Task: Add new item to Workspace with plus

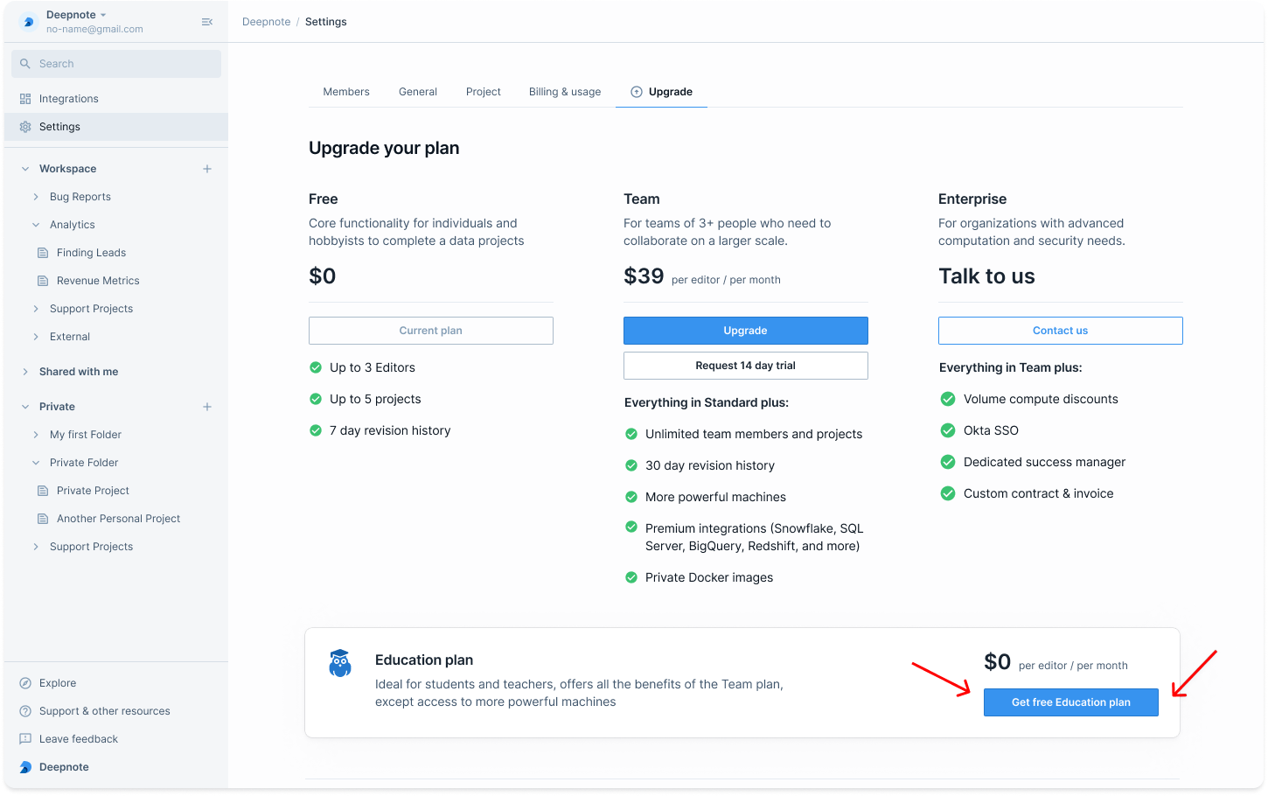Action: point(207,169)
